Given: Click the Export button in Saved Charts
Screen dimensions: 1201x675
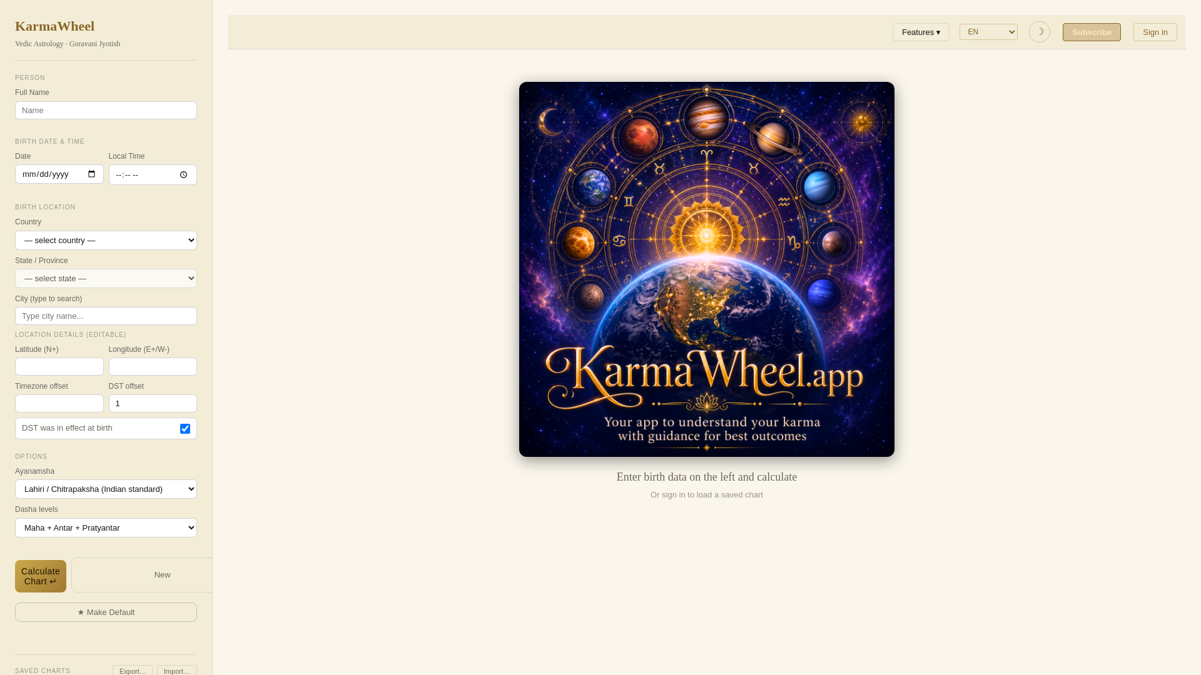Looking at the screenshot, I should [x=133, y=671].
